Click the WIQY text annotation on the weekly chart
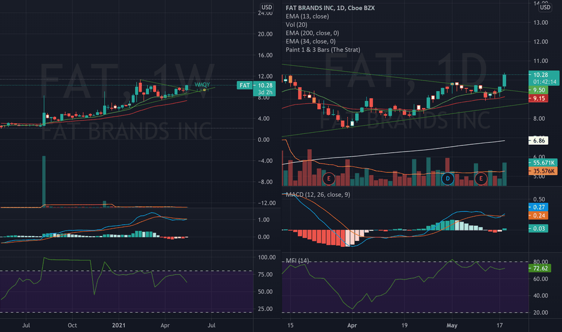The height and width of the screenshot is (332, 562). pyautogui.click(x=202, y=85)
